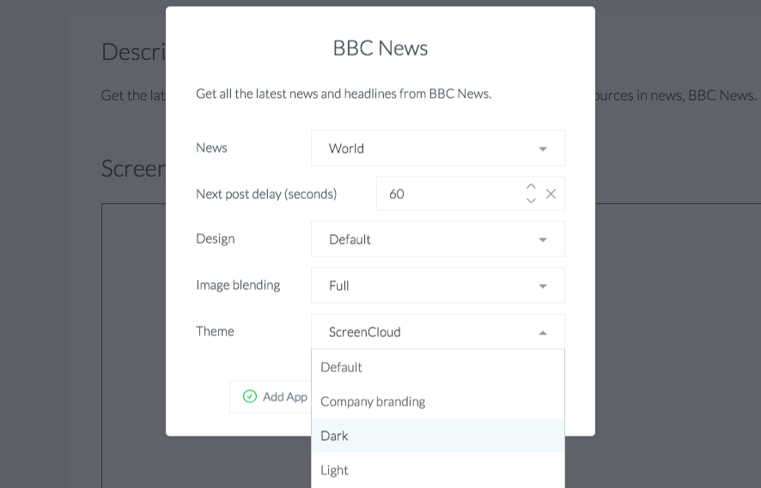Screen dimensions: 761x488
Task: Click the 'Get all the latest news' description text
Action: 344,93
